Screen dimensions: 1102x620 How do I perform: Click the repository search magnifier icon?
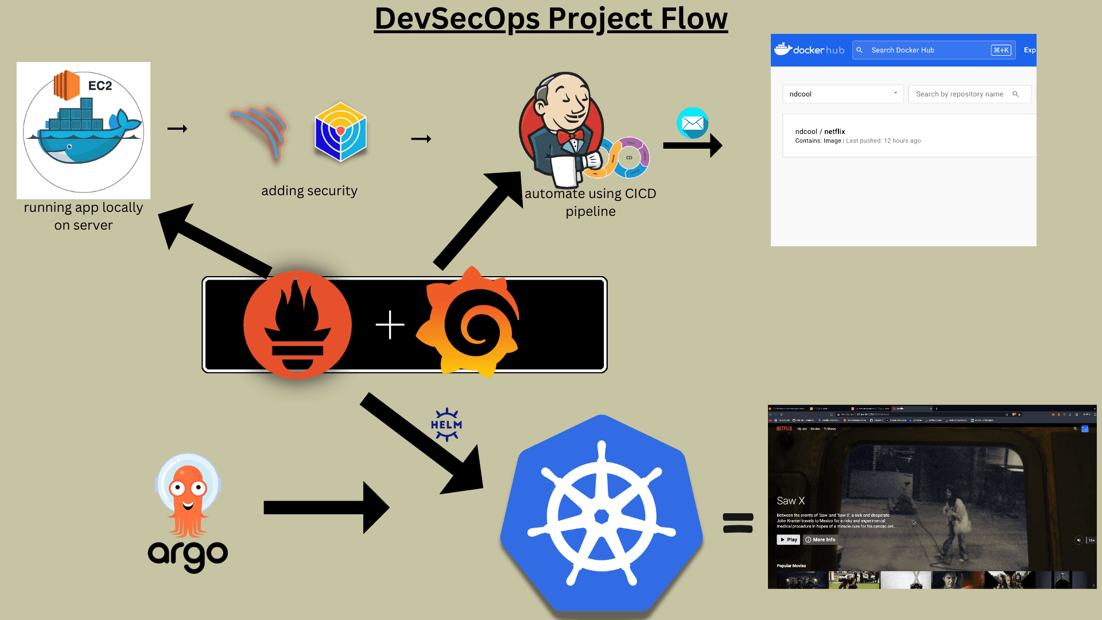coord(1015,94)
